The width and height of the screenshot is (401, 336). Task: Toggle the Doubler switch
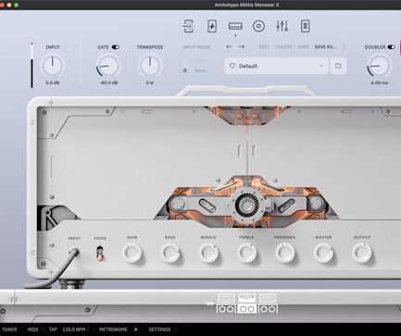(391, 47)
